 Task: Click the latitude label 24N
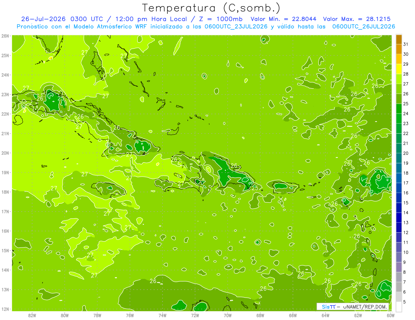pyautogui.click(x=5, y=75)
